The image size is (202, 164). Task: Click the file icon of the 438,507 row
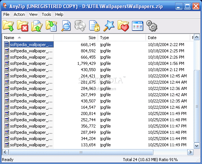(x=7, y=101)
